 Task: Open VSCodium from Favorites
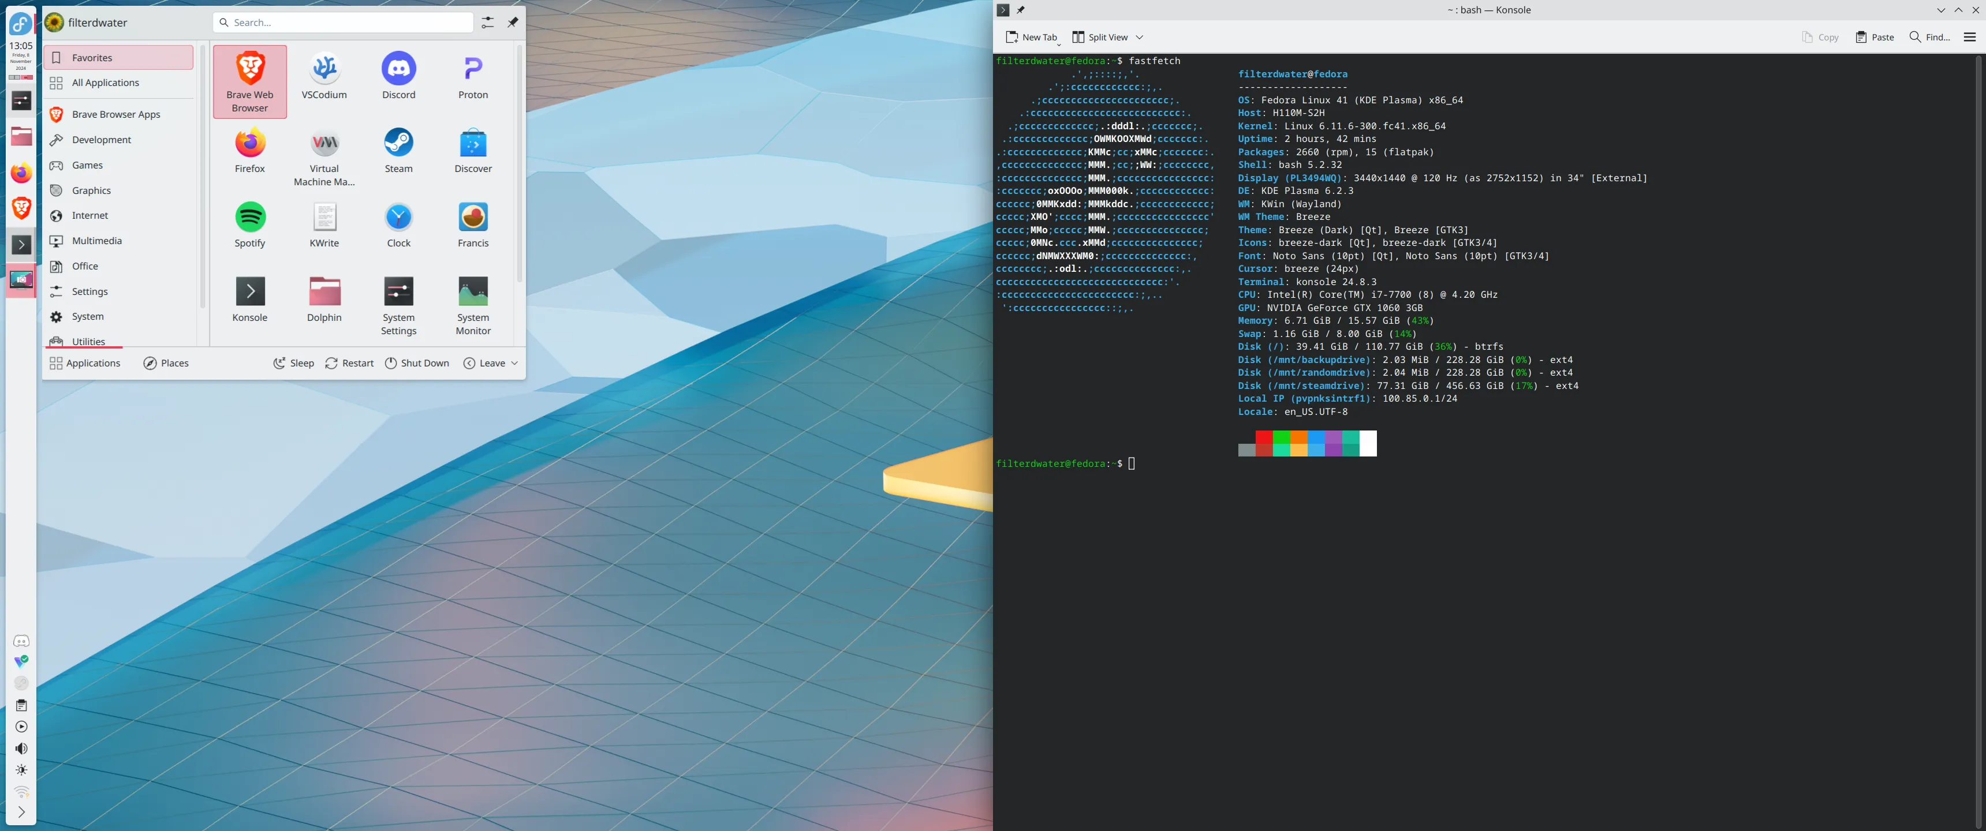pos(324,75)
